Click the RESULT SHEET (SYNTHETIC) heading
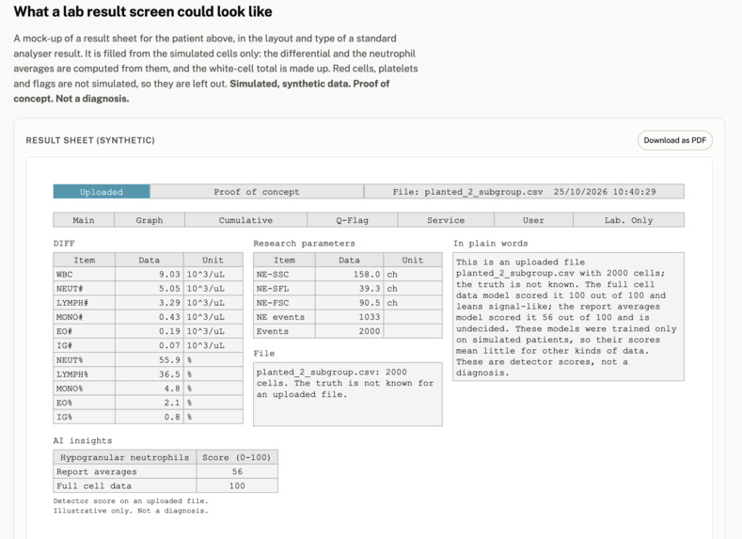This screenshot has height=539, width=742. pos(90,140)
